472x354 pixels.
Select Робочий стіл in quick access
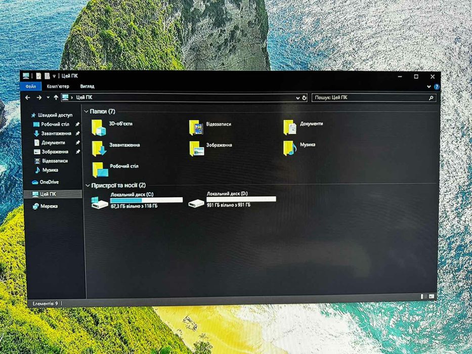coord(55,124)
